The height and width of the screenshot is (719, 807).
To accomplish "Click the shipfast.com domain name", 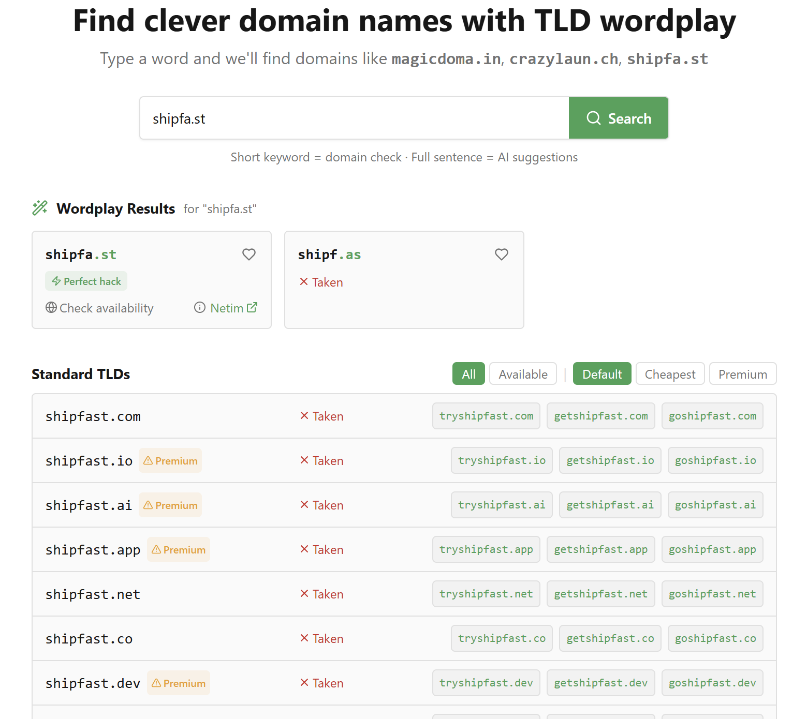I will point(93,416).
